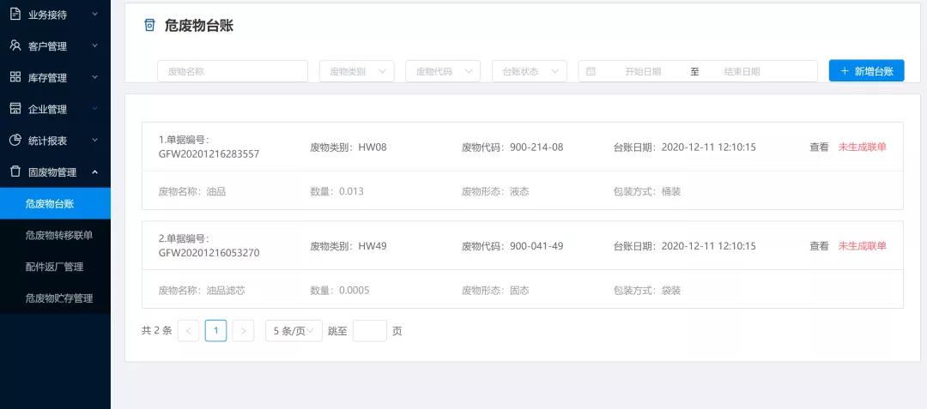Click the 共 2 条 total count
This screenshot has width=927, height=409.
click(157, 330)
